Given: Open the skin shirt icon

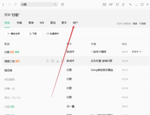Looking at the screenshot, I should pyautogui.click(x=117, y=4).
